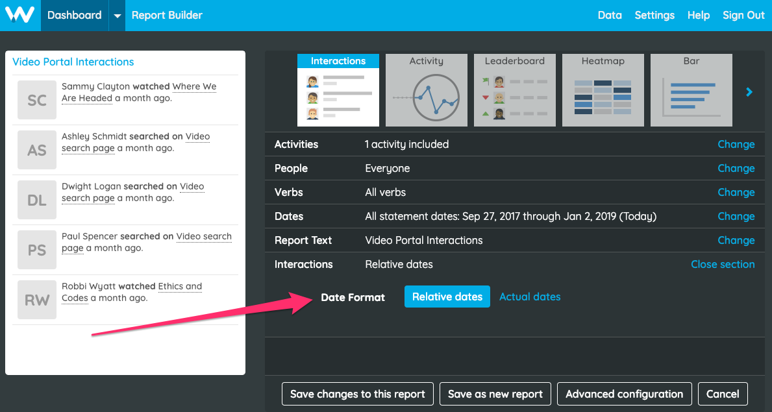Click the 'Date Format' label
The width and height of the screenshot is (772, 412).
pos(353,297)
